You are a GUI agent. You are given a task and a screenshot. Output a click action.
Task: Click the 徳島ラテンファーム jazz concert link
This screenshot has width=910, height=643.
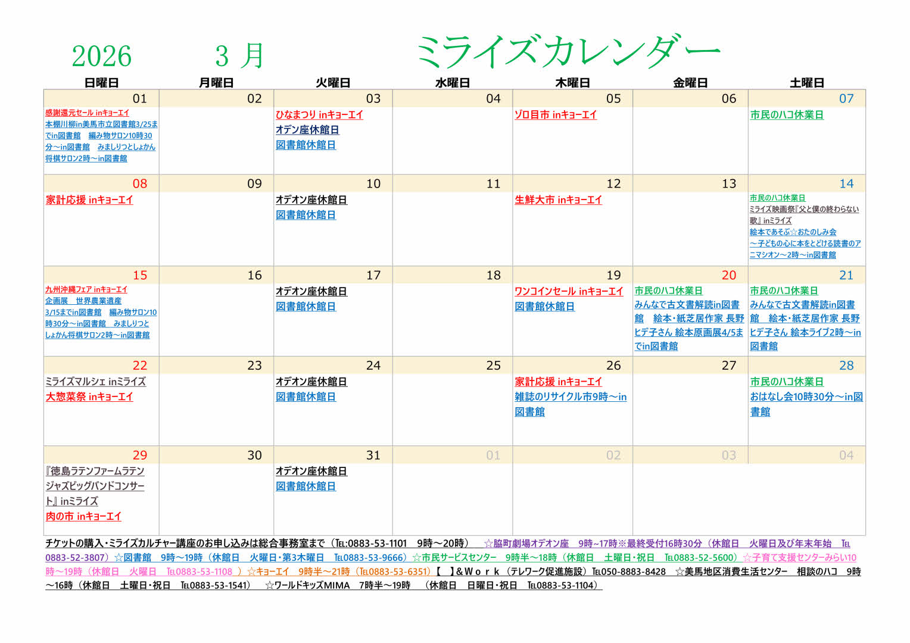(95, 486)
